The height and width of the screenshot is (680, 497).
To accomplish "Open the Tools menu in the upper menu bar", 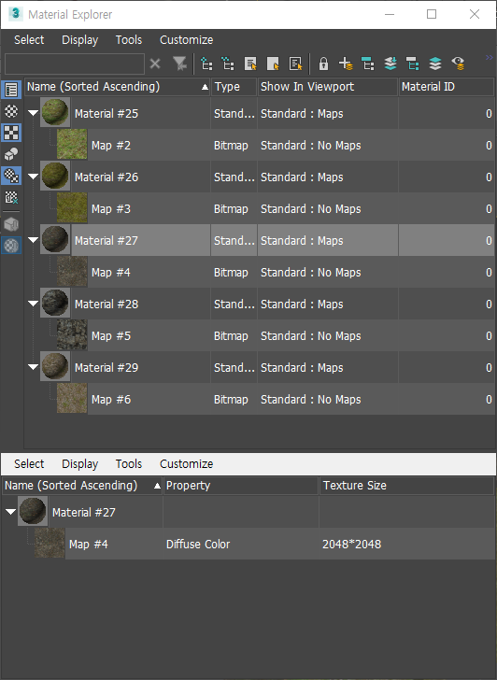I will pyautogui.click(x=129, y=40).
